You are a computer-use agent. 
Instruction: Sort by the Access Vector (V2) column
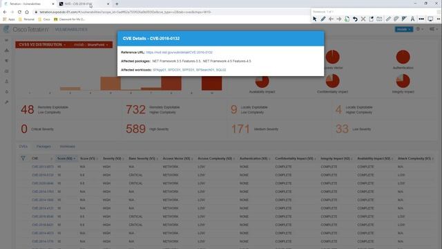(177, 158)
